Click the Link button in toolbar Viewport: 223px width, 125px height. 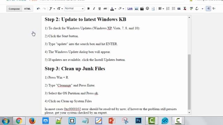(x=130, y=9)
